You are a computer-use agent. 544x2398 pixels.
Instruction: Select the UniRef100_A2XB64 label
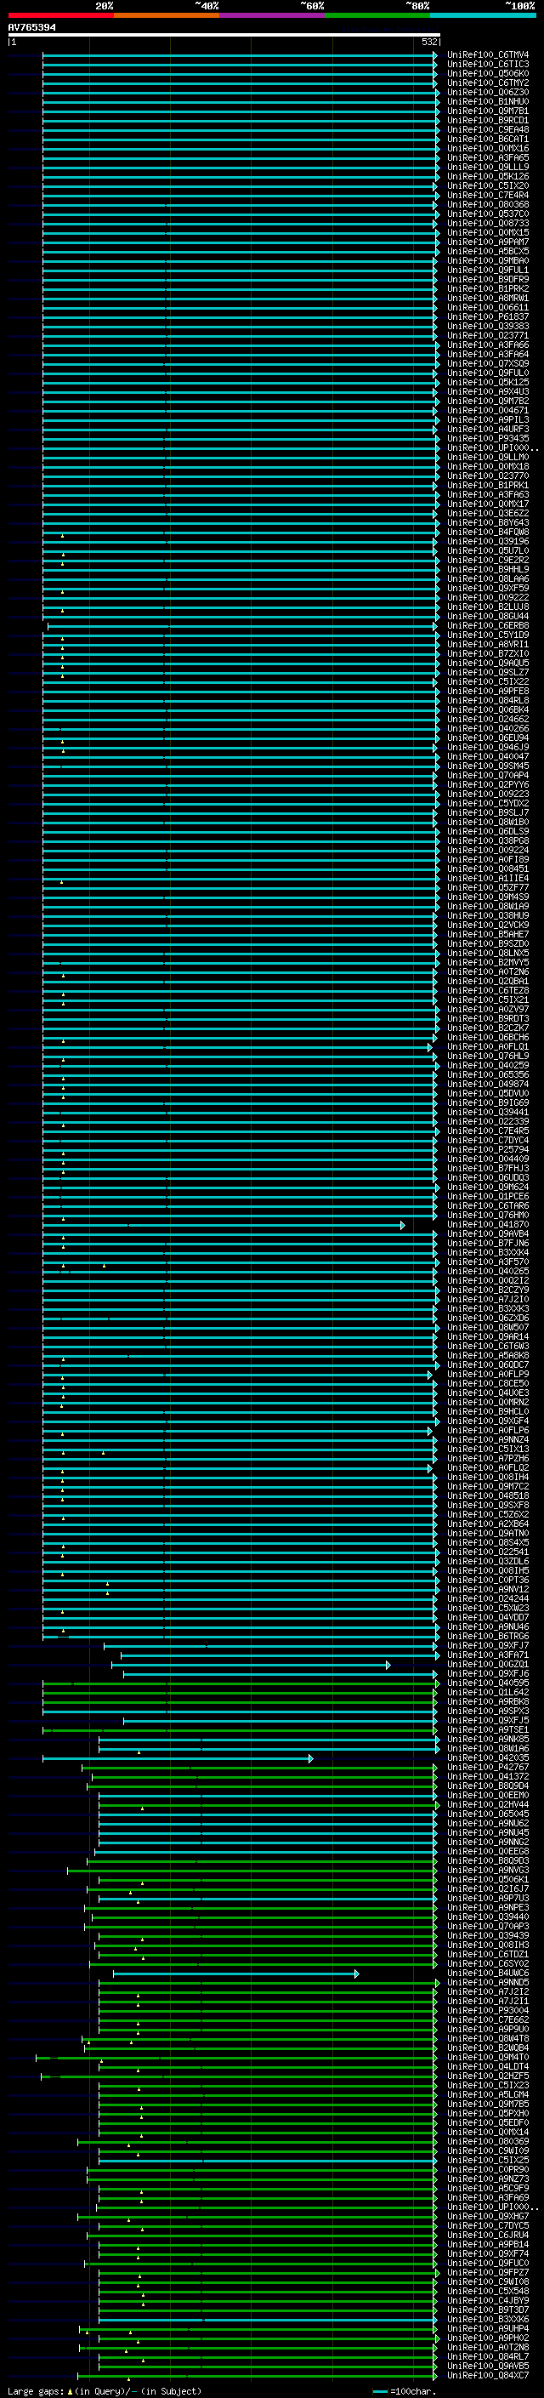click(x=488, y=1524)
